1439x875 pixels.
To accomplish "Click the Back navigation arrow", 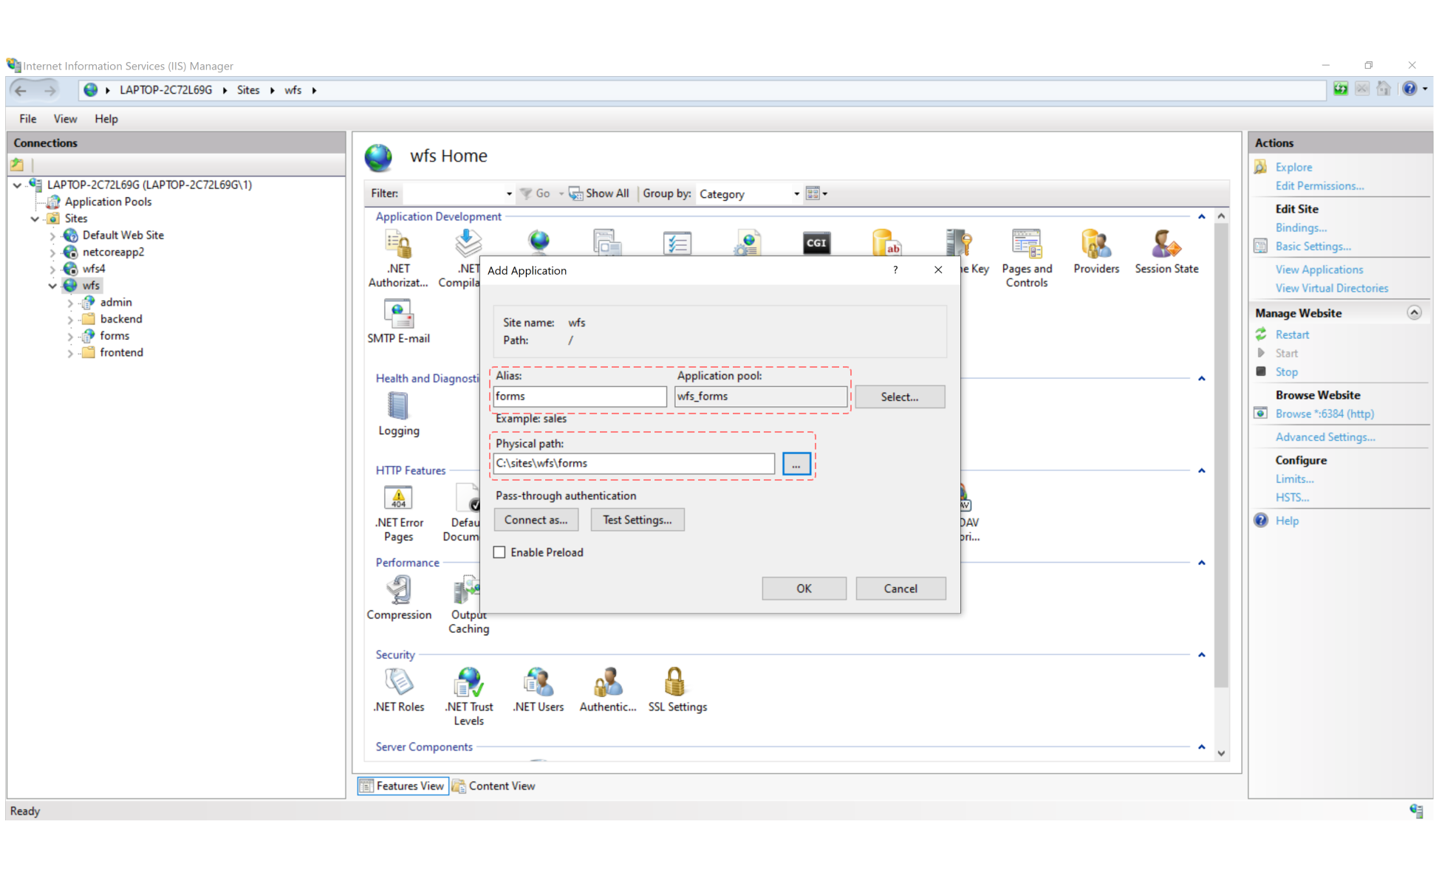I will point(21,90).
